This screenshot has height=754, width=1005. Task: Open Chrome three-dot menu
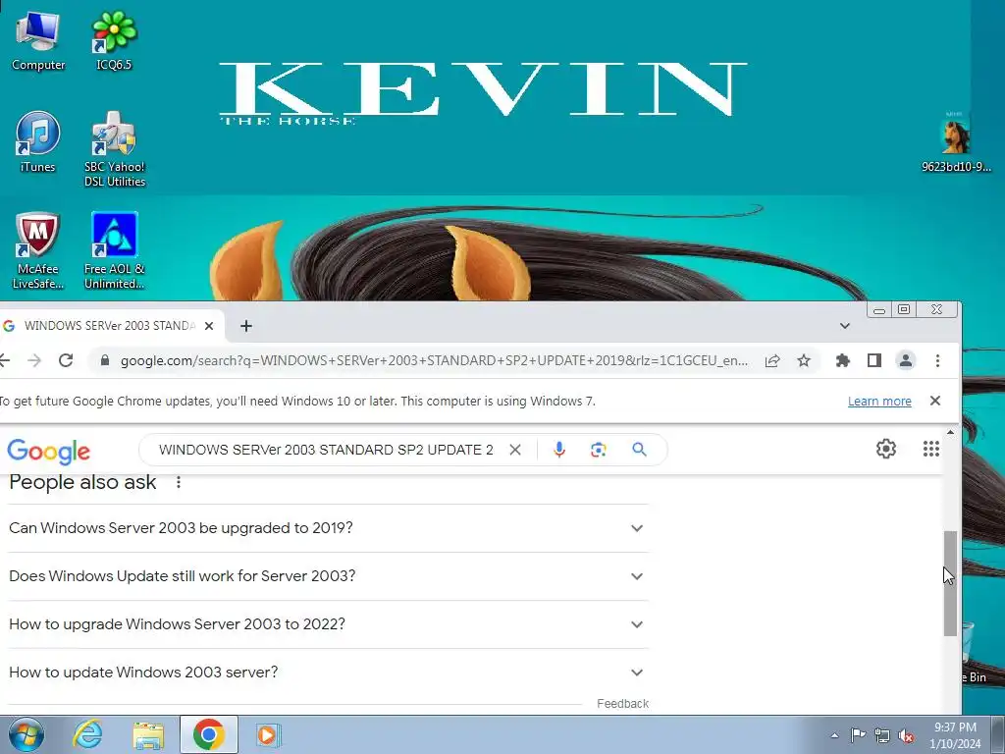(x=937, y=360)
